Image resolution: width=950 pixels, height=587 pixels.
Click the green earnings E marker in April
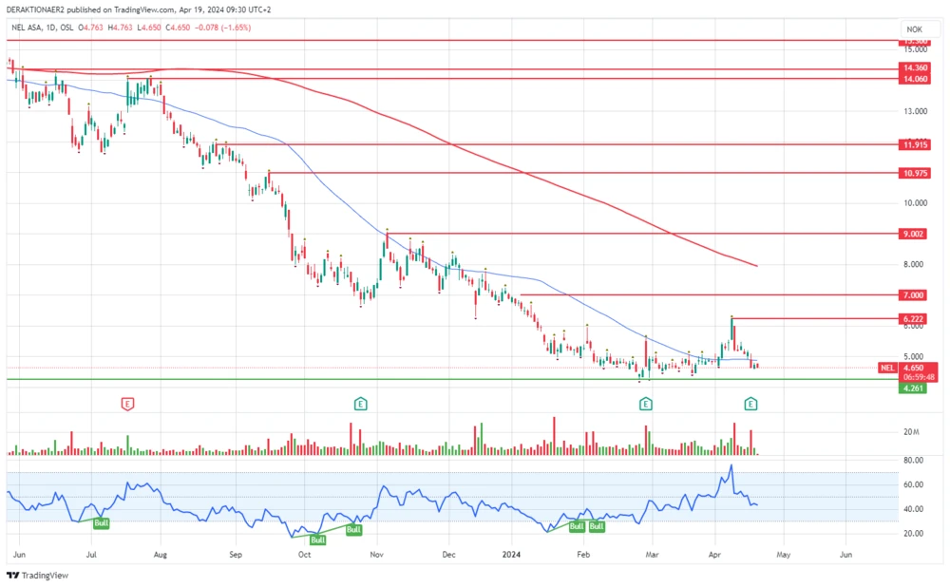[750, 404]
